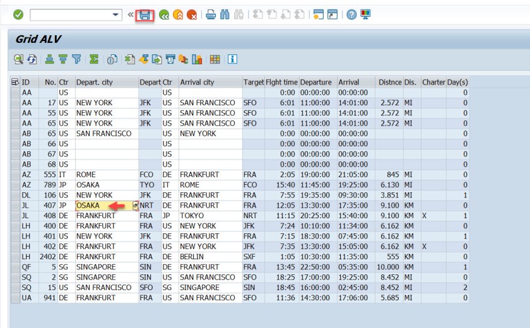
Task: Click the Total sigma icon
Action: click(93, 59)
